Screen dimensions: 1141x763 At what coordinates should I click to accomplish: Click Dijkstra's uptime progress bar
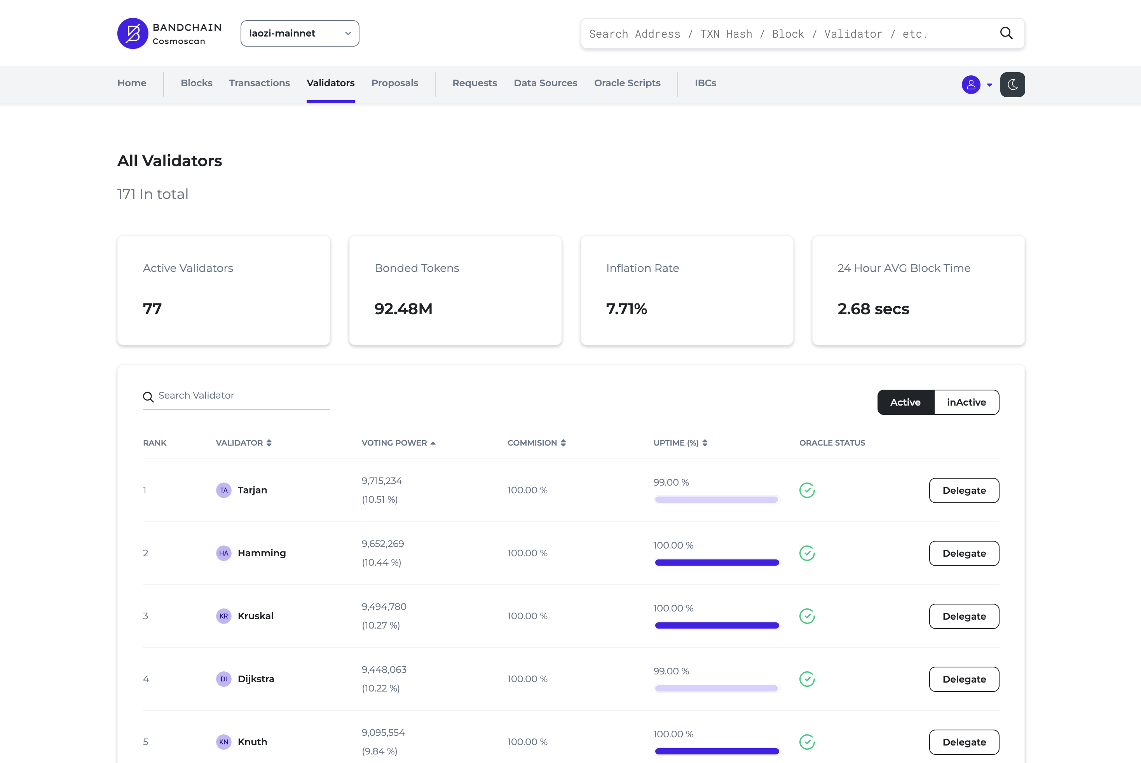717,688
